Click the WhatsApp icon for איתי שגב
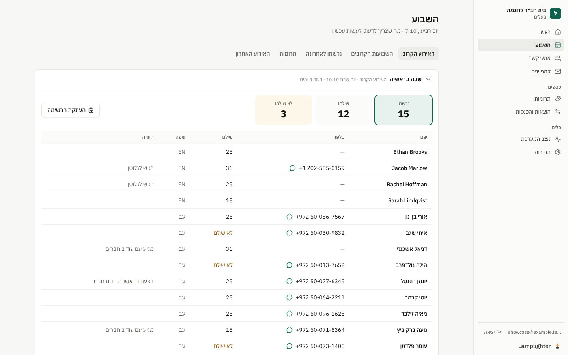568x355 pixels. click(x=290, y=233)
